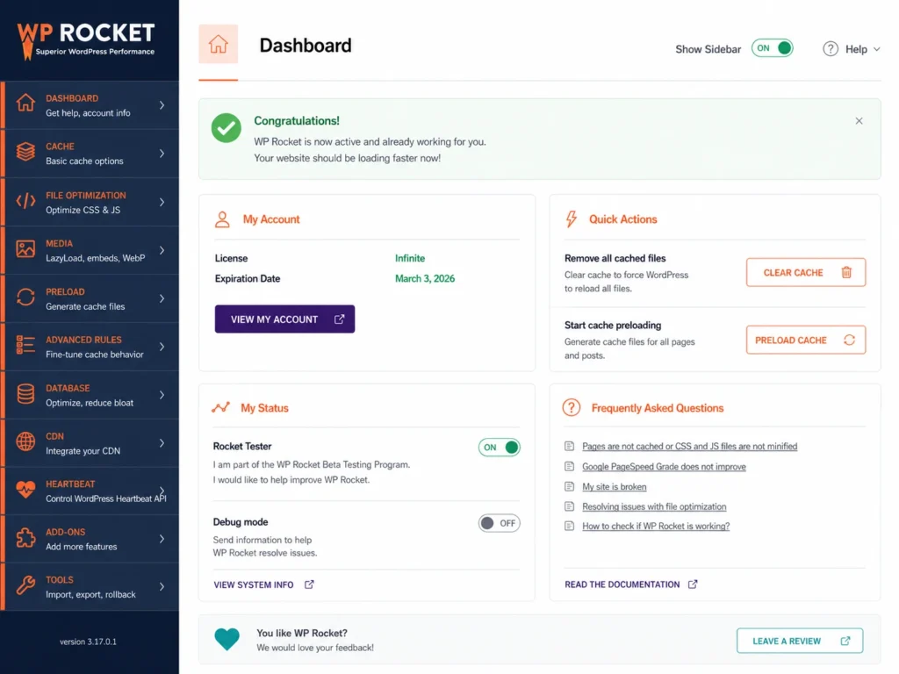Click the refresh icon in Preload Cache button
The image size is (899, 674).
tap(849, 340)
